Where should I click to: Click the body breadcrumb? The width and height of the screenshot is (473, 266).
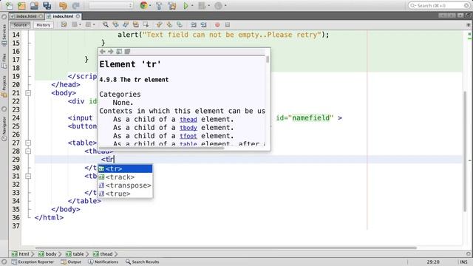point(47,254)
